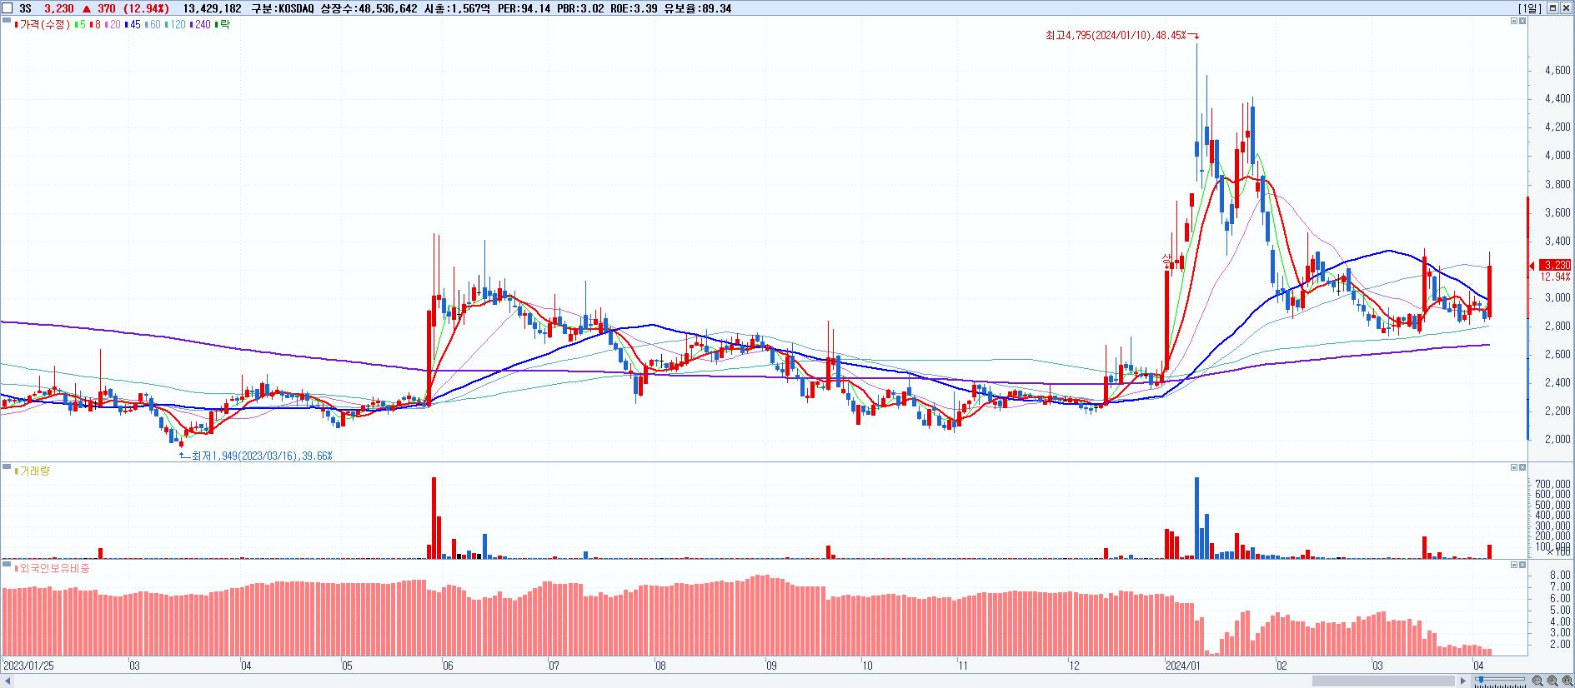Screen dimensions: 1575x688
Task: Click the current price 3,230 in header
Action: [58, 8]
